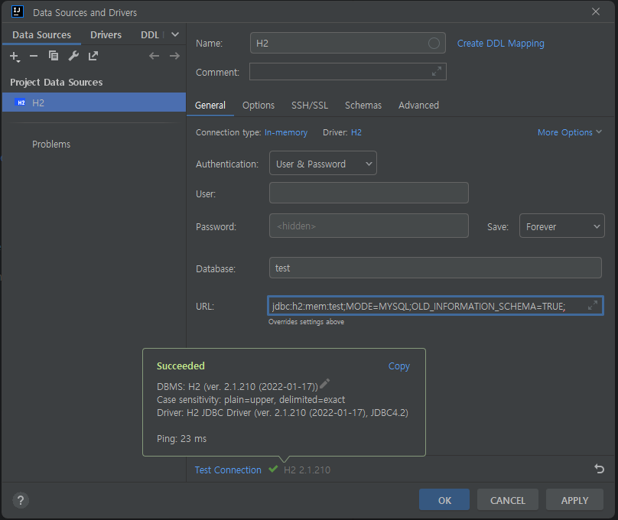618x520 pixels.
Task: Select H2 in Project Data Sources
Action: [x=94, y=102]
